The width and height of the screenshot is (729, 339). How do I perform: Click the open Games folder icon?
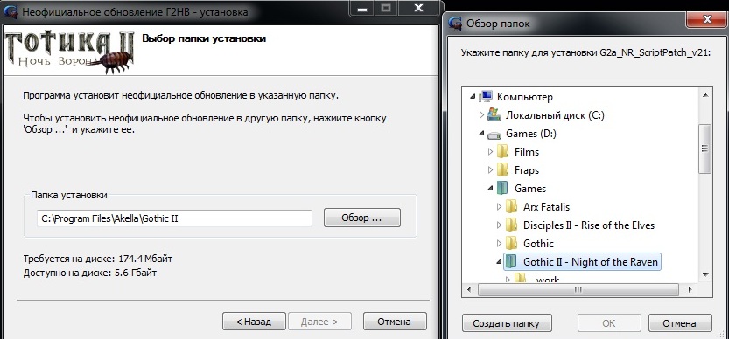(502, 188)
